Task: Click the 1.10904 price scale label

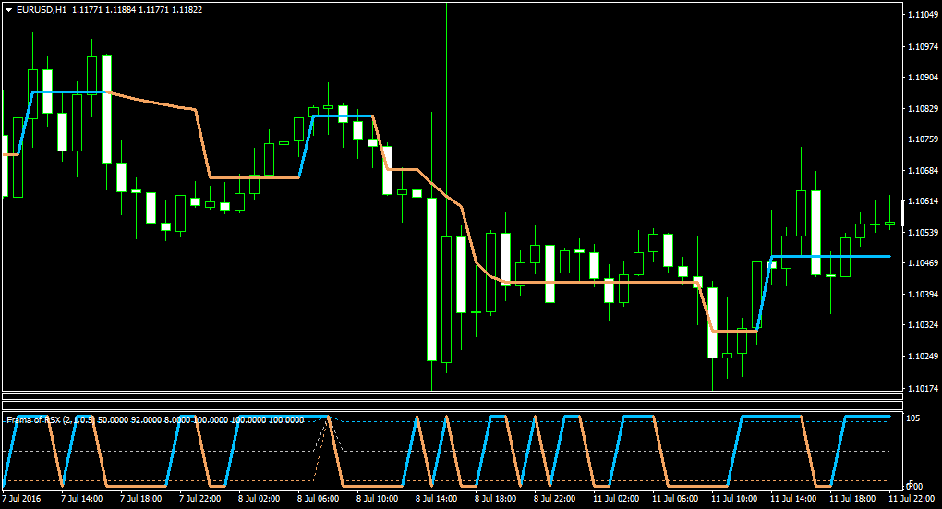Action: [924, 78]
